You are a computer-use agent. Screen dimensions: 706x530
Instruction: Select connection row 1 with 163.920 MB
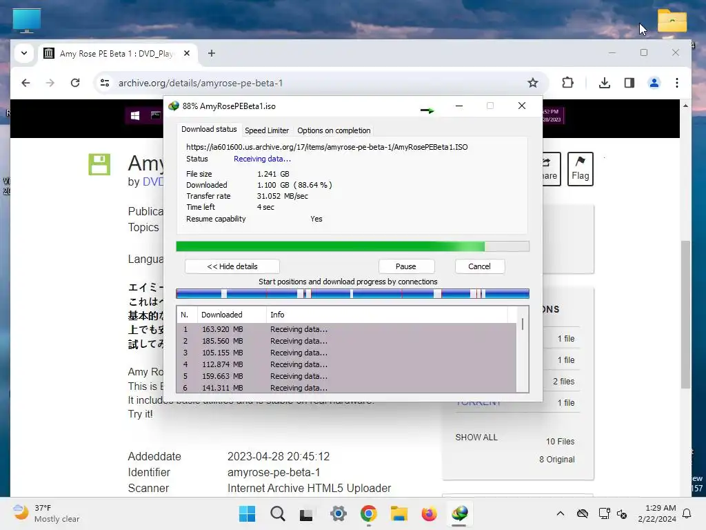(346, 329)
